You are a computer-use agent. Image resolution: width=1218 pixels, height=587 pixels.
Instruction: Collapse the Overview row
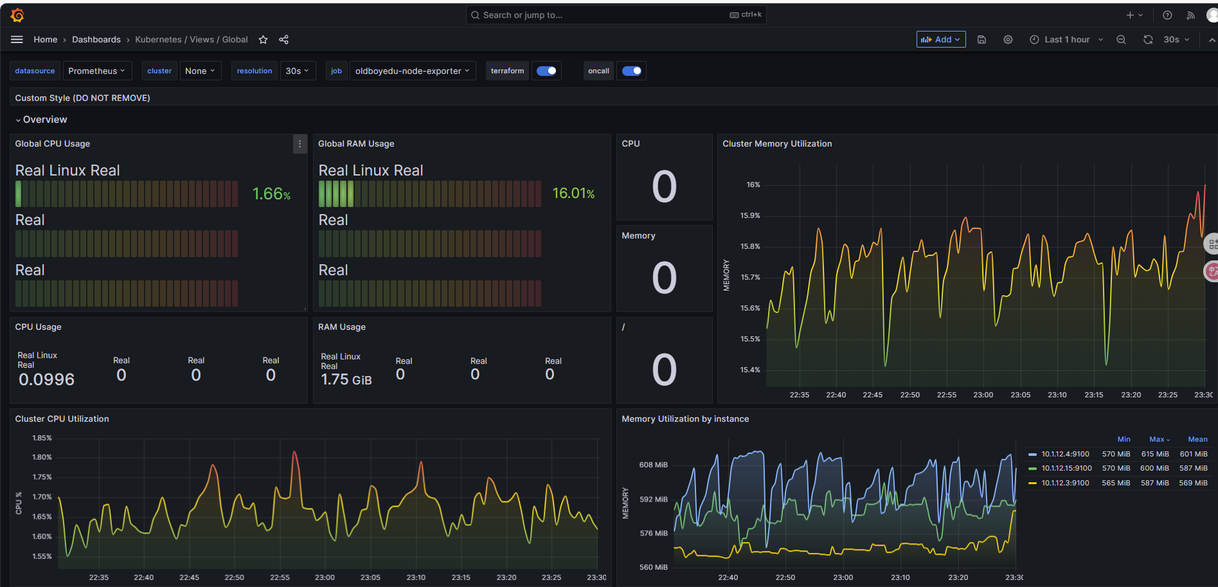coord(44,120)
